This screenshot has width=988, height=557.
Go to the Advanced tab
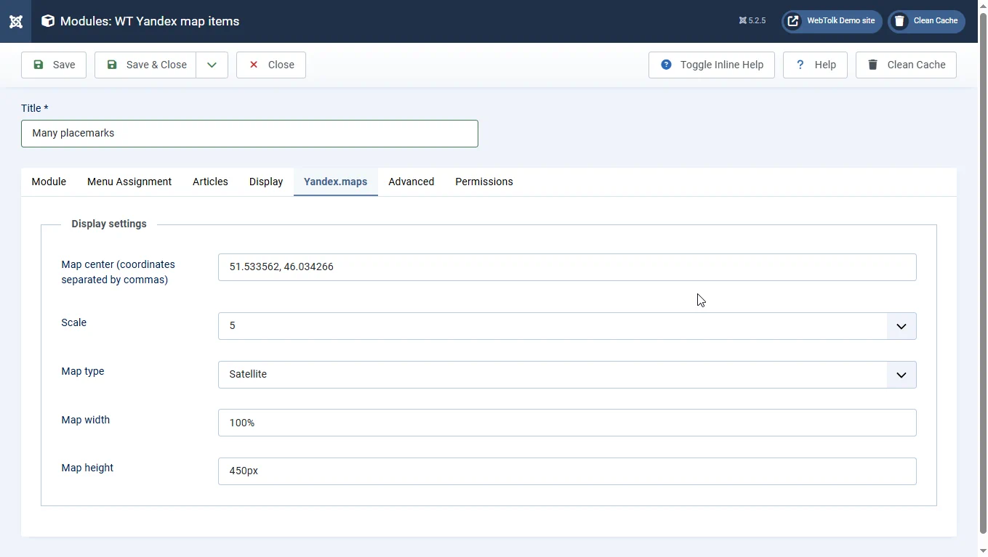pyautogui.click(x=411, y=182)
